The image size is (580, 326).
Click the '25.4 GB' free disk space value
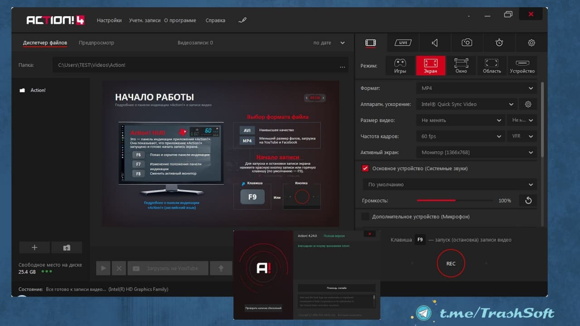coord(27,272)
